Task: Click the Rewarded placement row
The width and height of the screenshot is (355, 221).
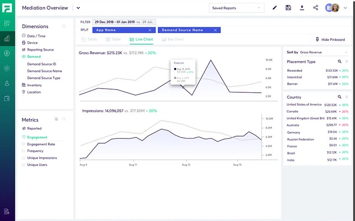Action: point(317,70)
